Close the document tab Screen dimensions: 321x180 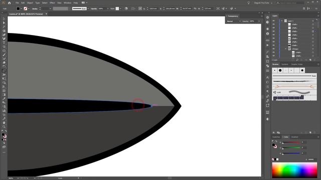click(x=46, y=14)
